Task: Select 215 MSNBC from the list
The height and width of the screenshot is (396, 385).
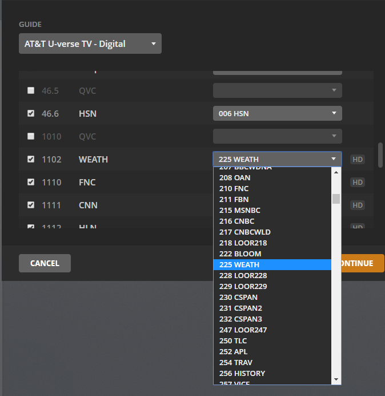Action: click(272, 211)
